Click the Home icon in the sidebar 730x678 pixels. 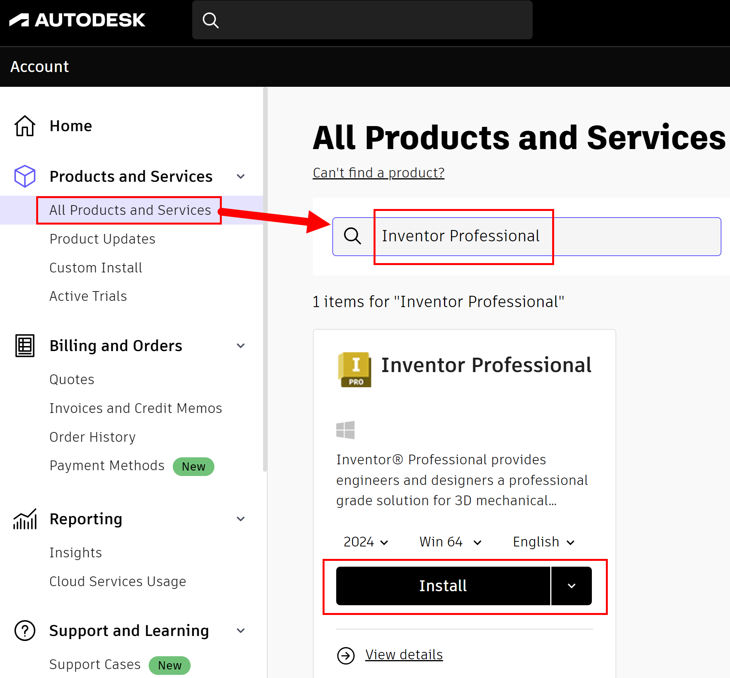[25, 125]
